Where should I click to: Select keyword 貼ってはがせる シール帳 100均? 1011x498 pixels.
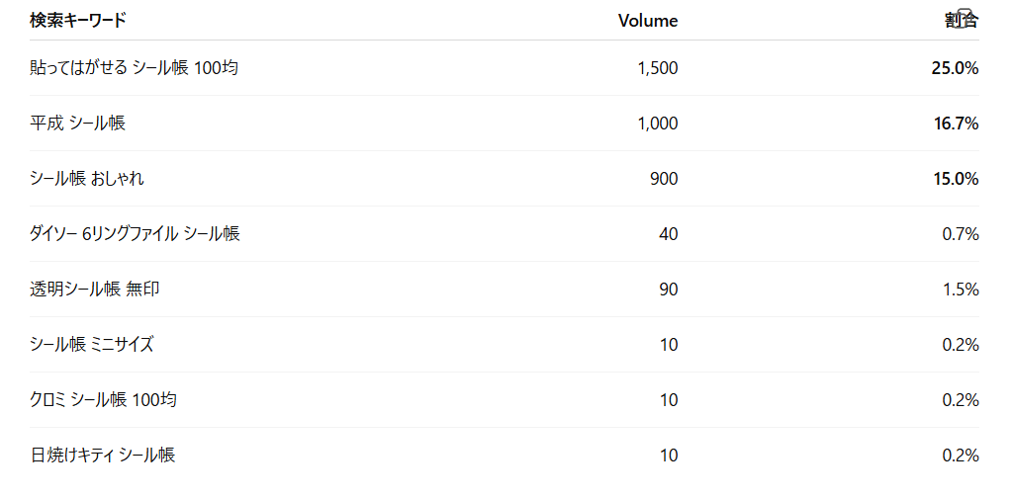pos(134,68)
